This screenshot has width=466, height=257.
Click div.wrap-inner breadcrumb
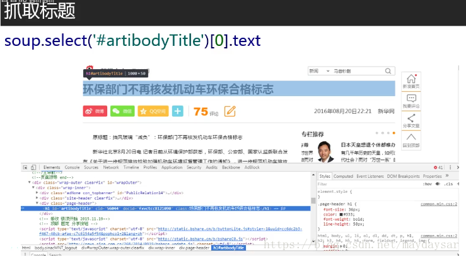pyautogui.click(x=161, y=248)
